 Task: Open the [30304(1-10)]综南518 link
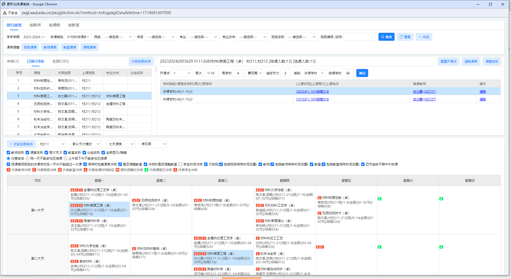pyautogui.click(x=312, y=92)
